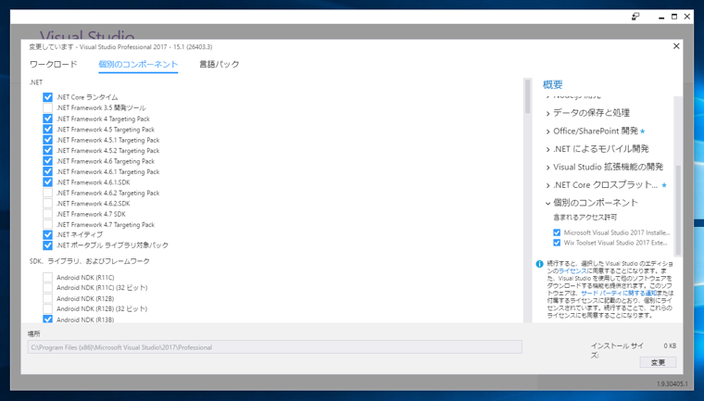704x401 pixels.
Task: Check .NET Framework 4.7 Targeting Pack
Action: pos(47,224)
